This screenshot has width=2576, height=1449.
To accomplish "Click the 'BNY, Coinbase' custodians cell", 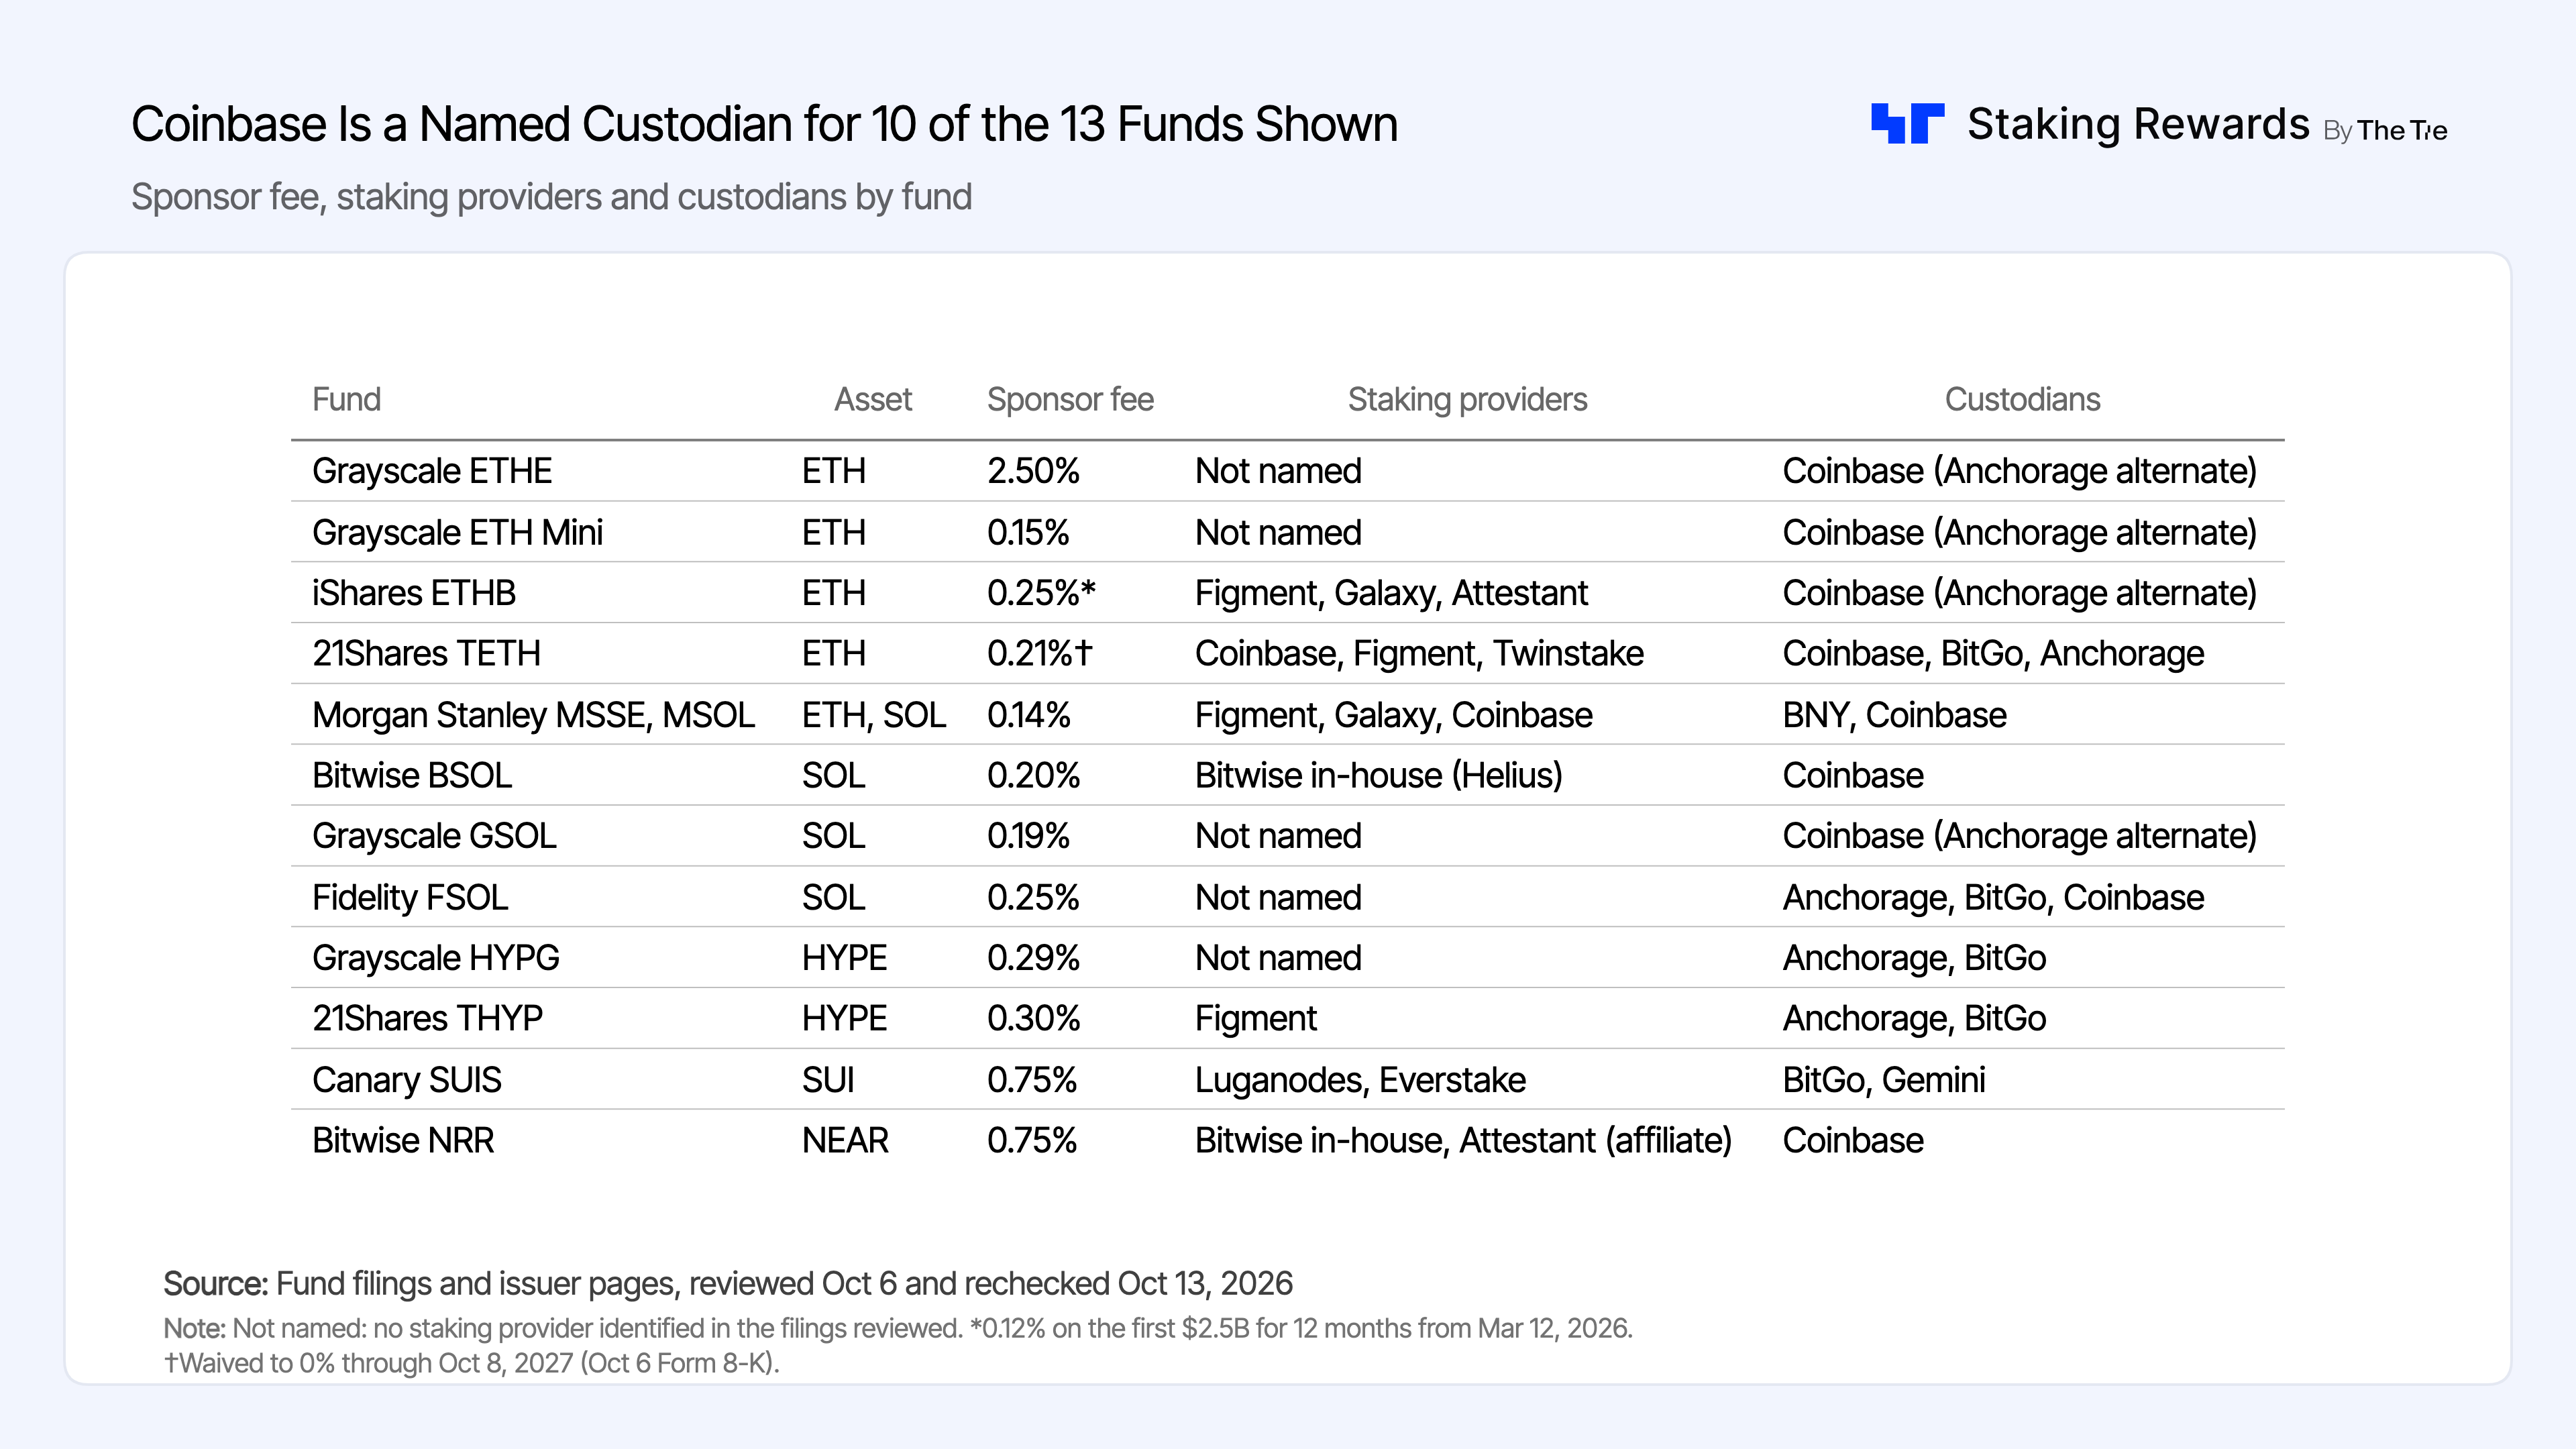I will (x=1894, y=715).
